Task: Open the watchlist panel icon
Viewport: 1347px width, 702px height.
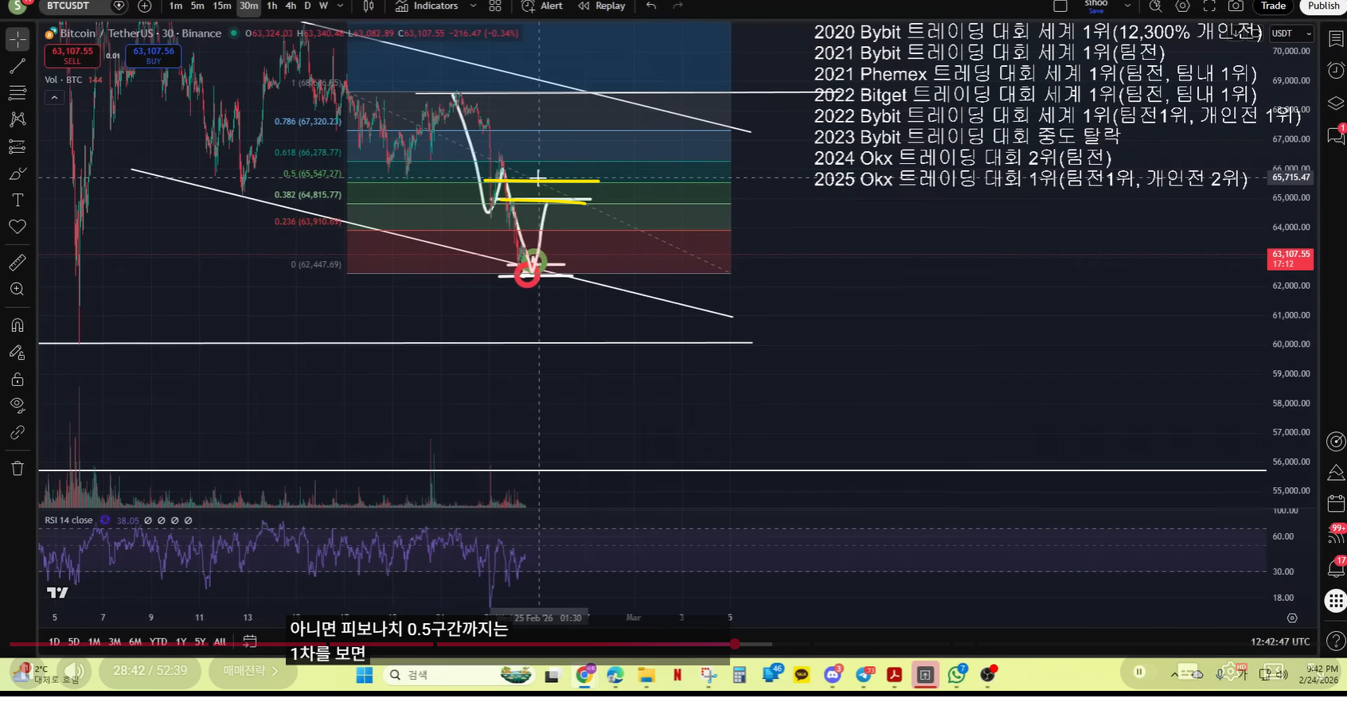Action: (x=1336, y=39)
